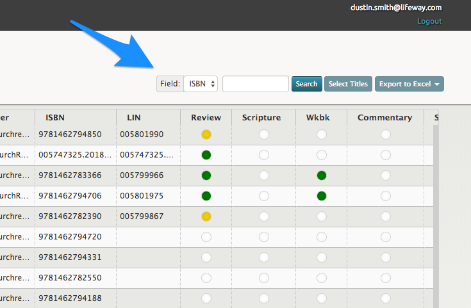The height and width of the screenshot is (308, 471).
Task: Click yellow Review status for ISBN 9781462794850
Action: 206,134
